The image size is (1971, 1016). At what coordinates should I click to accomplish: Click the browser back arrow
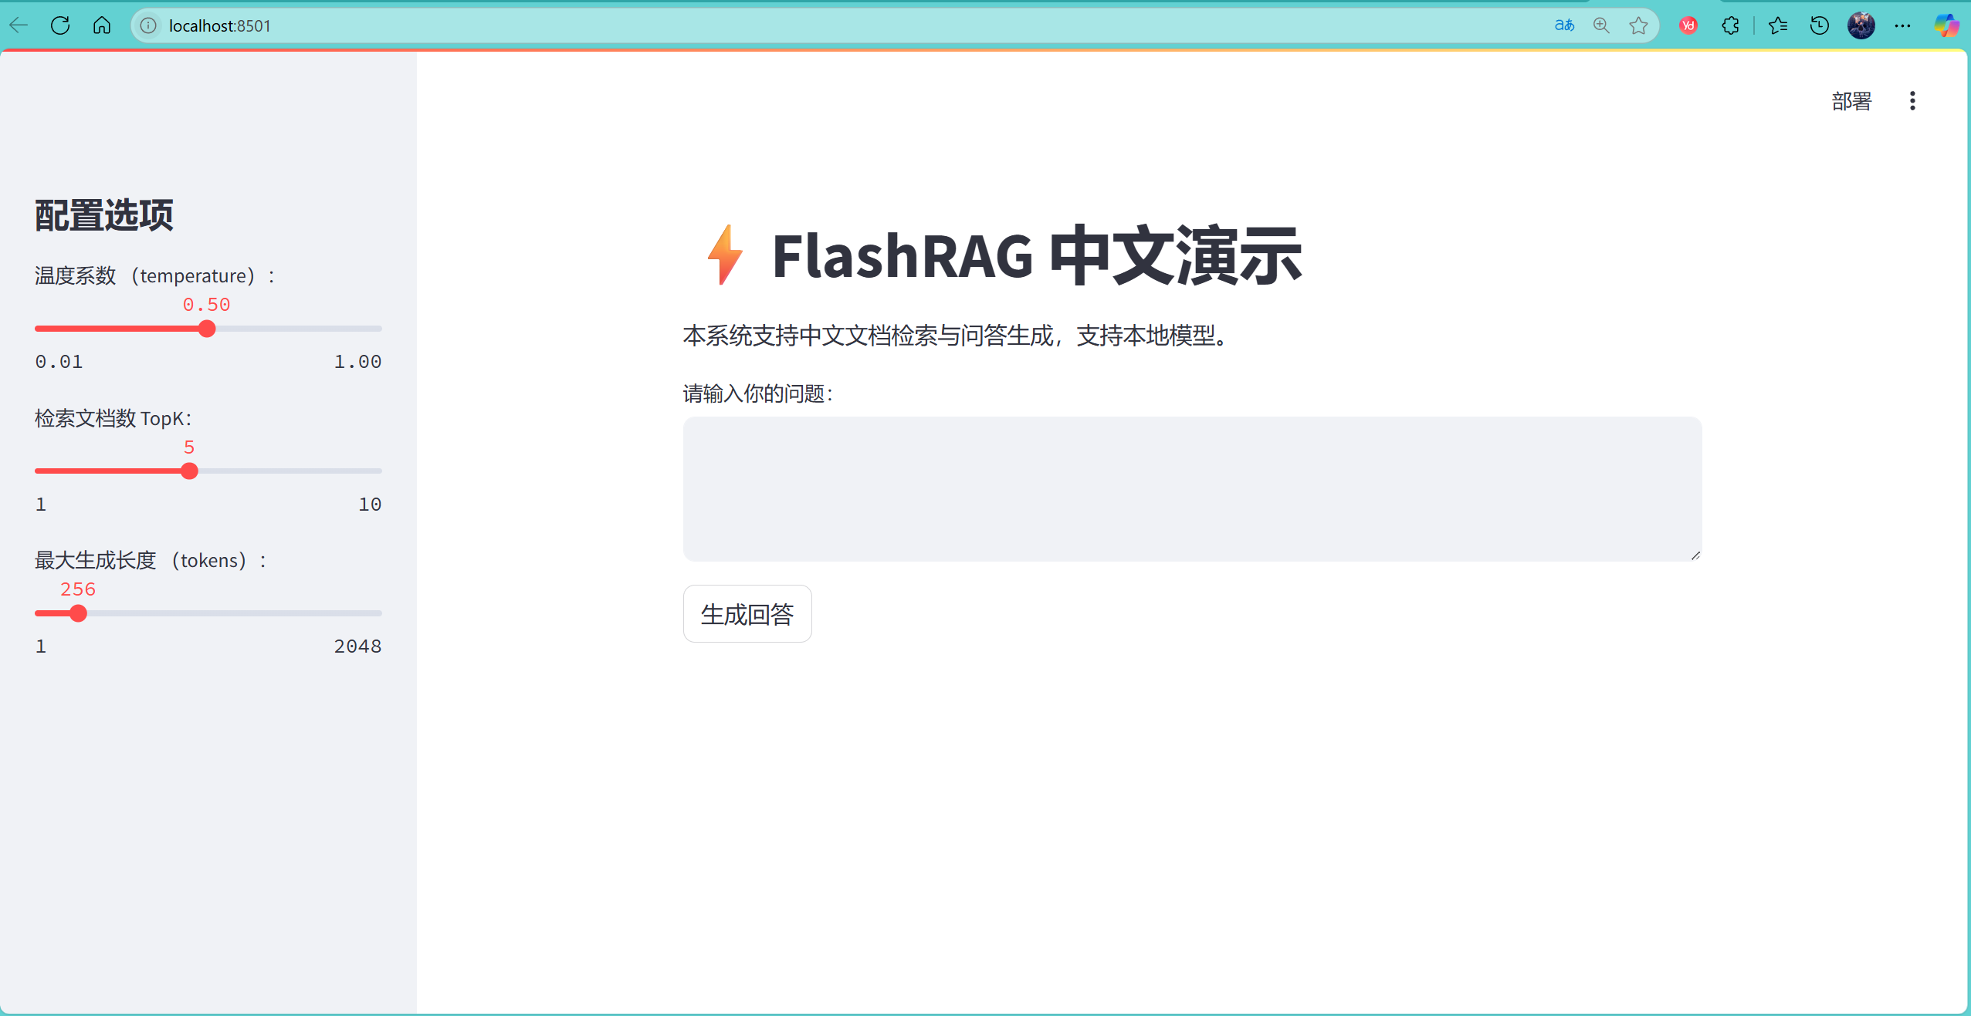(x=19, y=25)
